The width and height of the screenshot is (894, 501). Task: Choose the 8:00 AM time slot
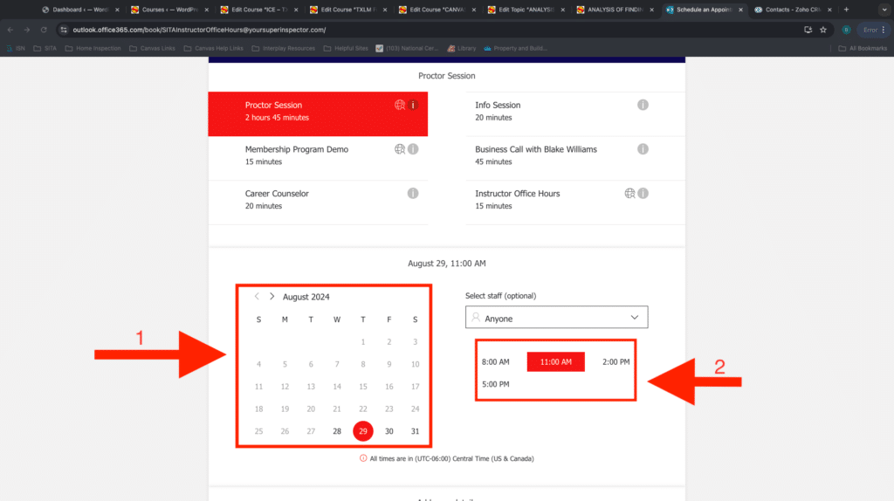click(x=495, y=361)
